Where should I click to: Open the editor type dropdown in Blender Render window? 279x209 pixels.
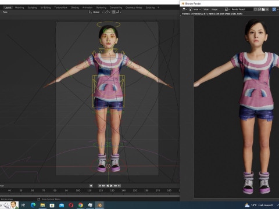point(185,9)
